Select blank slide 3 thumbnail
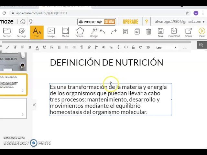207x155 pixels. [13, 108]
